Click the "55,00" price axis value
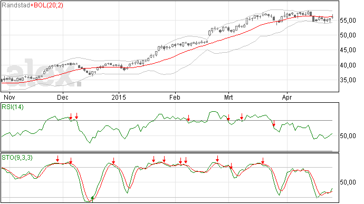This screenshot has width=364, height=204. pos(348,21)
